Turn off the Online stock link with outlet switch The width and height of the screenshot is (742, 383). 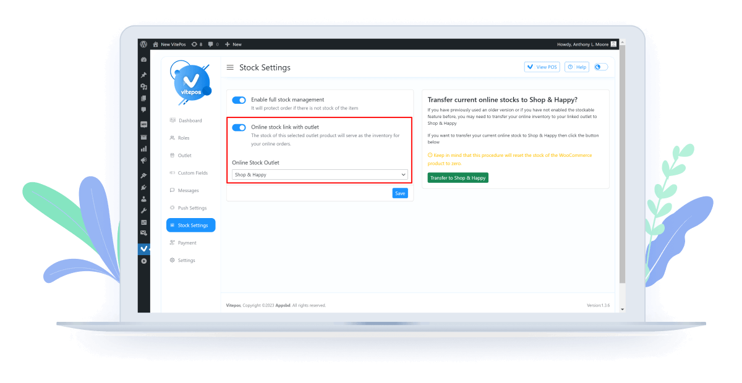tap(239, 127)
